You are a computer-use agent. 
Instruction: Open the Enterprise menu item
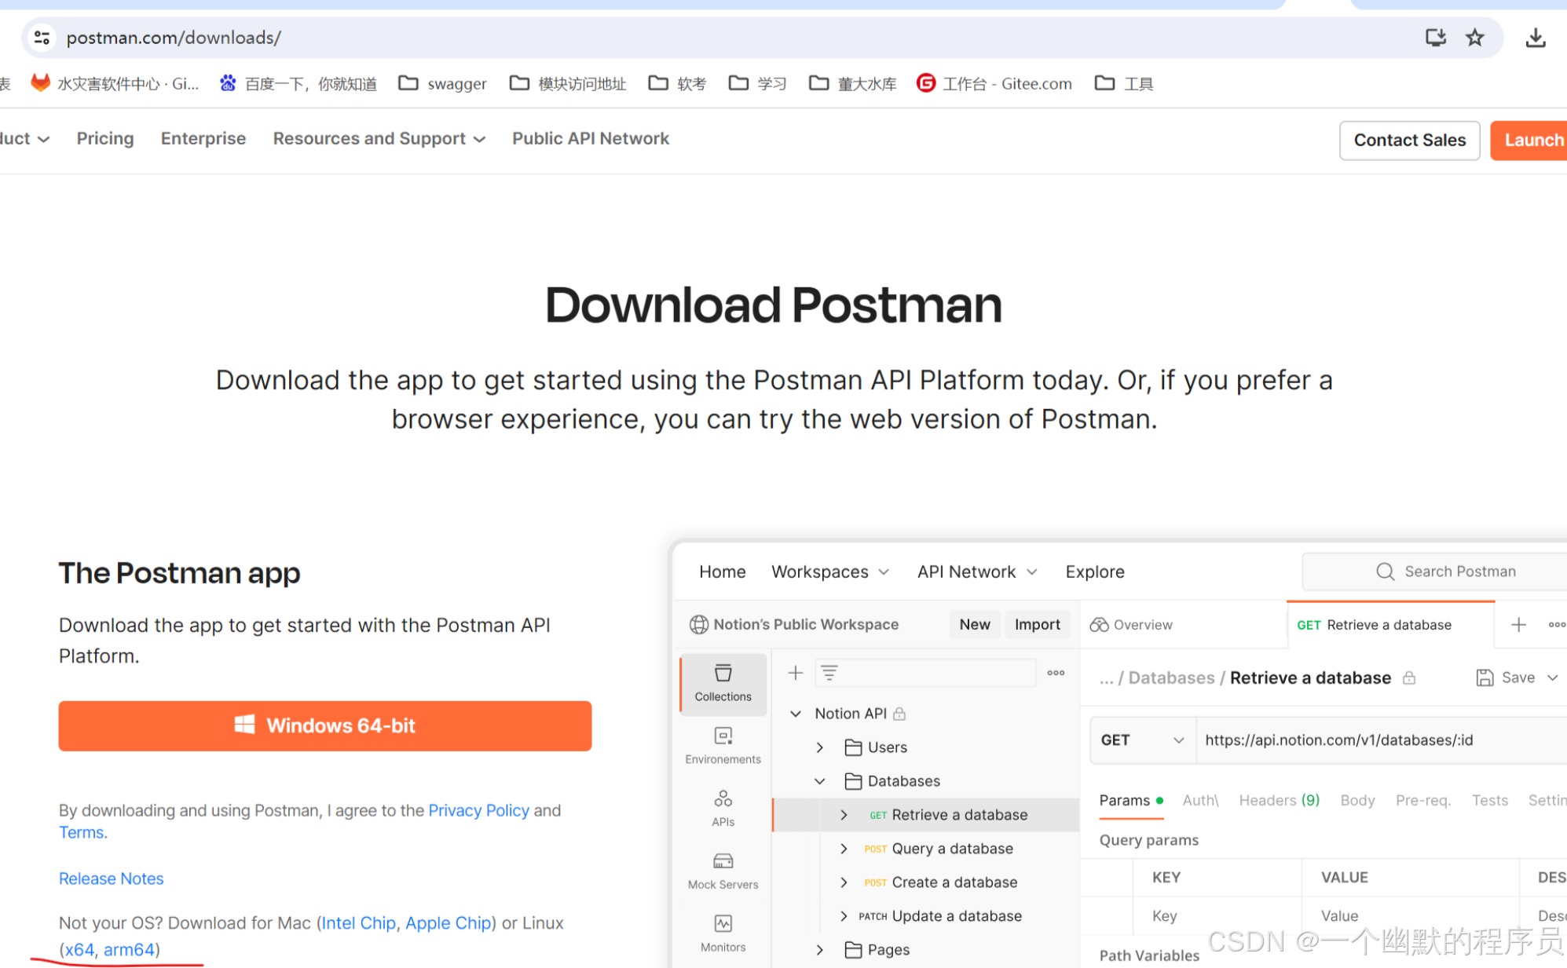click(203, 138)
